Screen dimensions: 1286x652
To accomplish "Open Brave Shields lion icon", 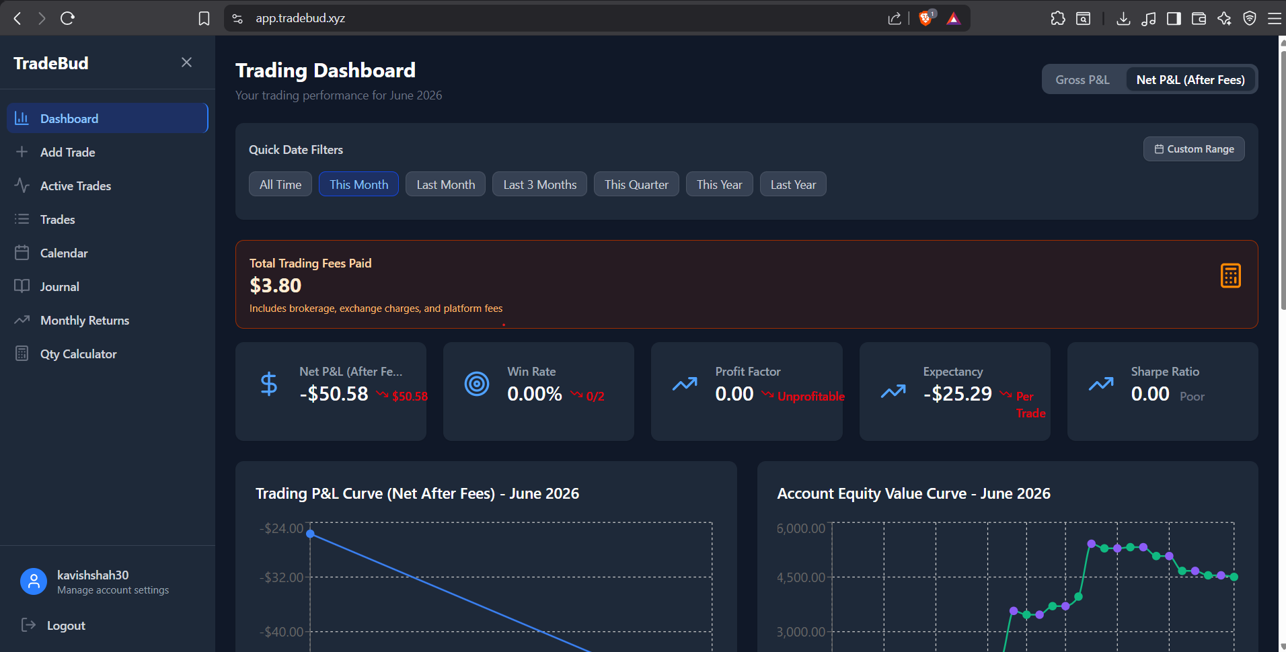I will tap(927, 17).
